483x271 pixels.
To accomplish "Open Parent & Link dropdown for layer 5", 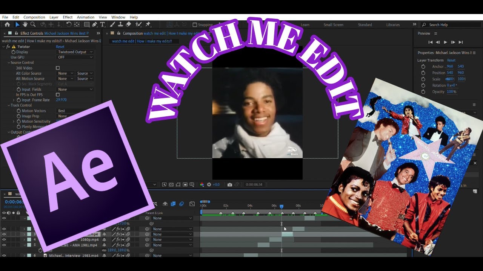I will tap(172, 245).
